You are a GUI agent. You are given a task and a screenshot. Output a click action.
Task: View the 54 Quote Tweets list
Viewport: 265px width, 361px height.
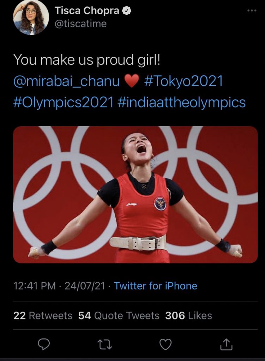119,316
